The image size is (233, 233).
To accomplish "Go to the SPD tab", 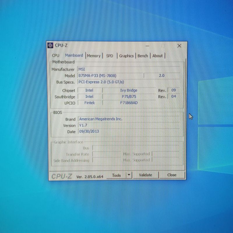I will [110, 56].
